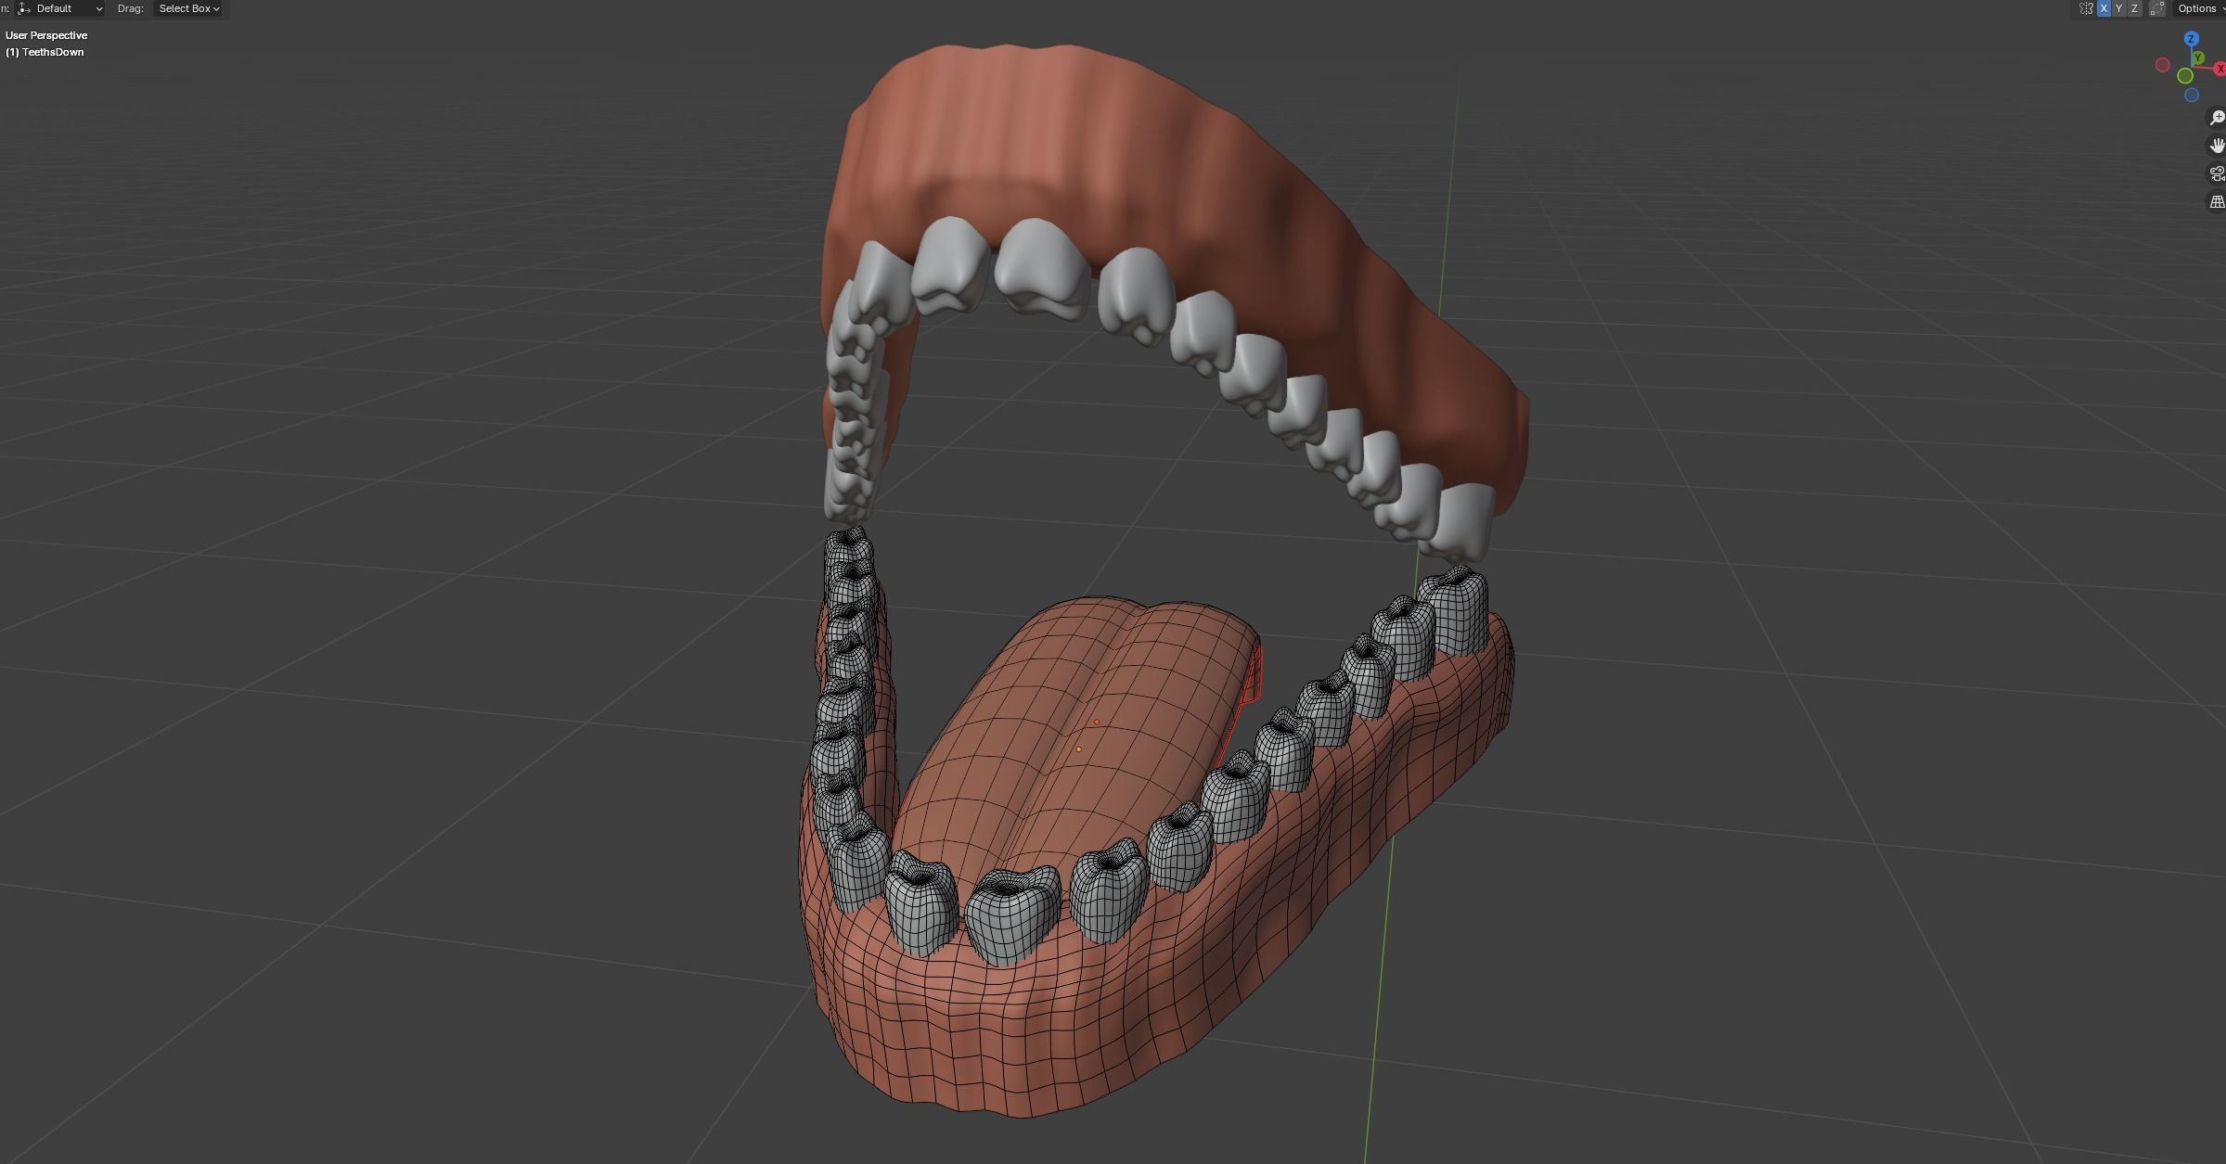2226x1164 pixels.
Task: Switch perspective/orthographic with grid icon
Action: tap(2216, 202)
